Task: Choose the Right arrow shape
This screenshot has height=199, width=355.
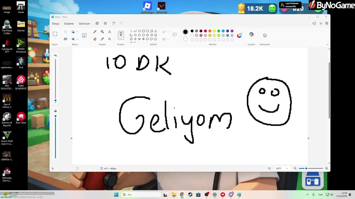Action: click(x=148, y=35)
